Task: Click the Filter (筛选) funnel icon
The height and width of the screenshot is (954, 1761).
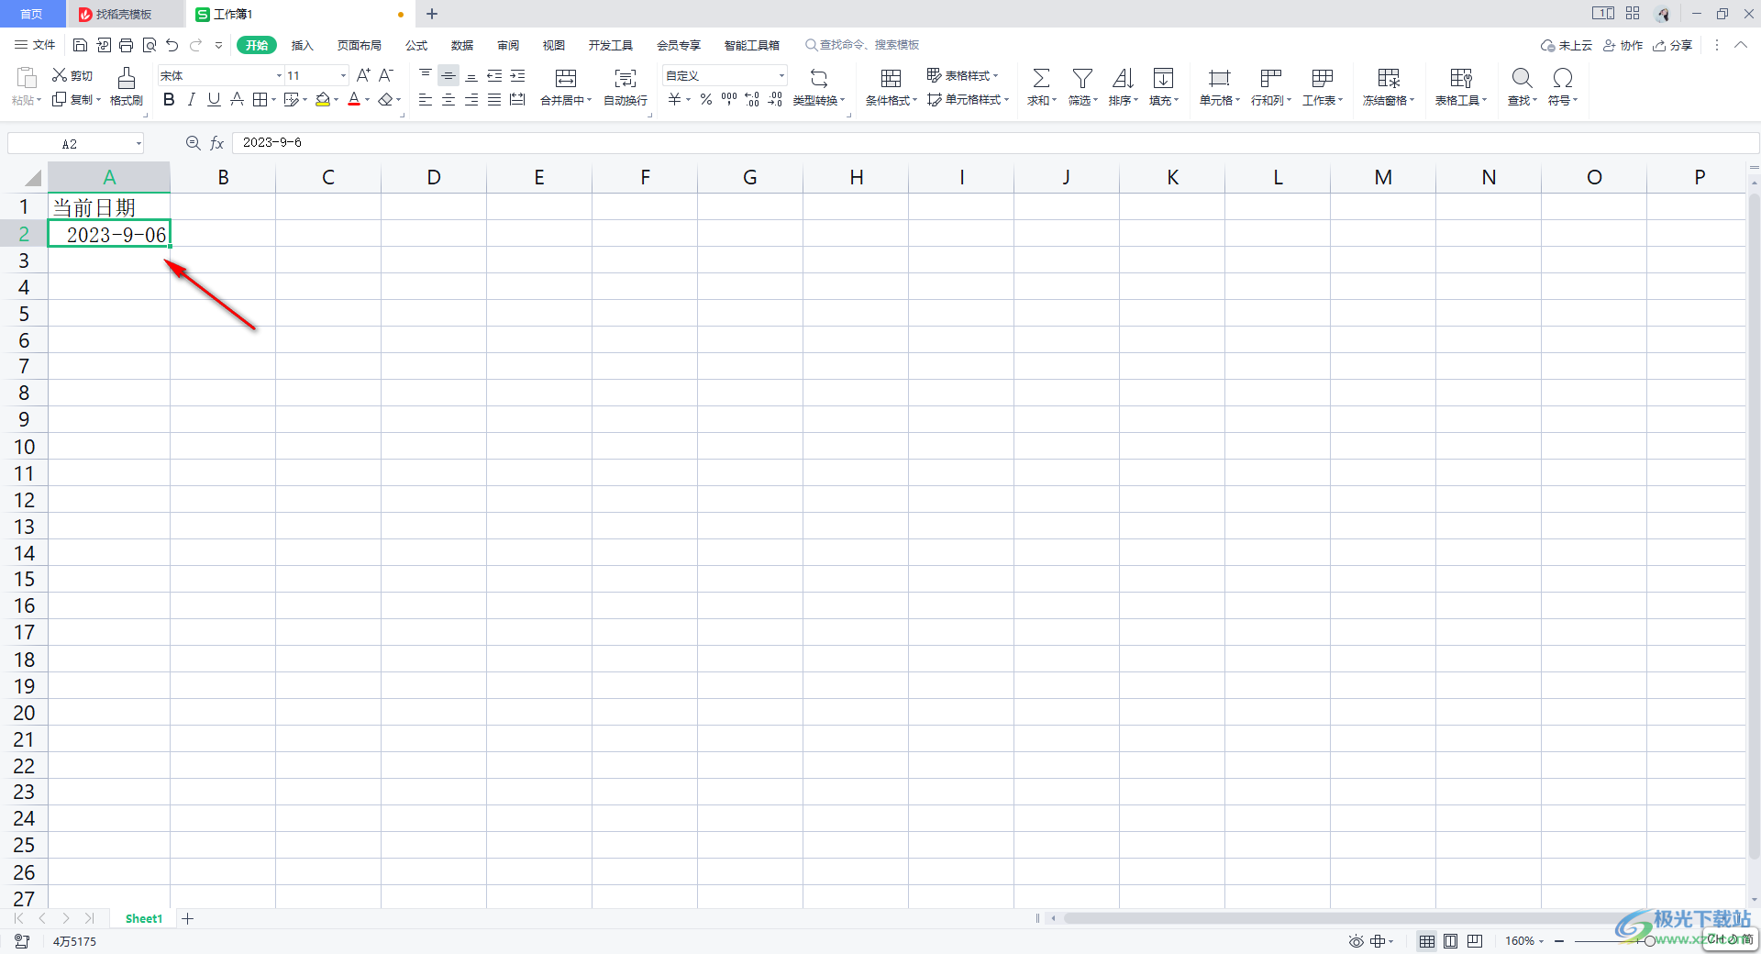Action: [x=1083, y=86]
